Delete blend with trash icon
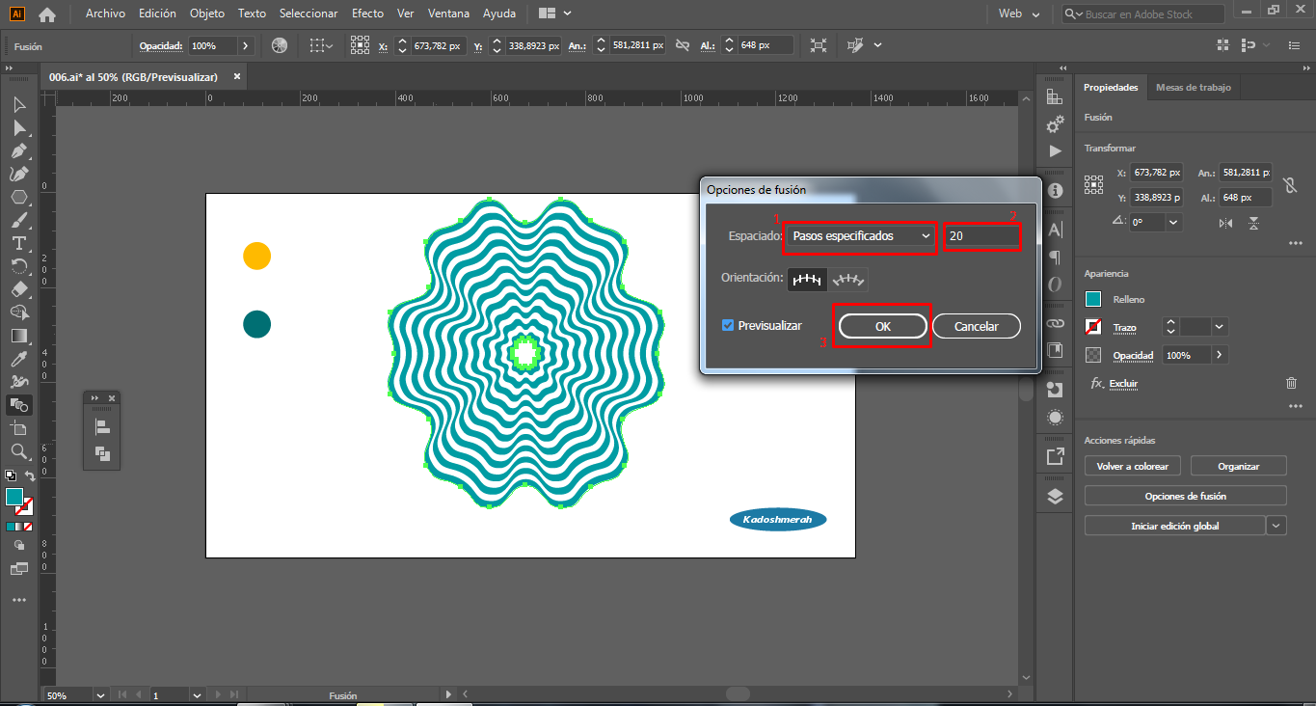 (1291, 383)
